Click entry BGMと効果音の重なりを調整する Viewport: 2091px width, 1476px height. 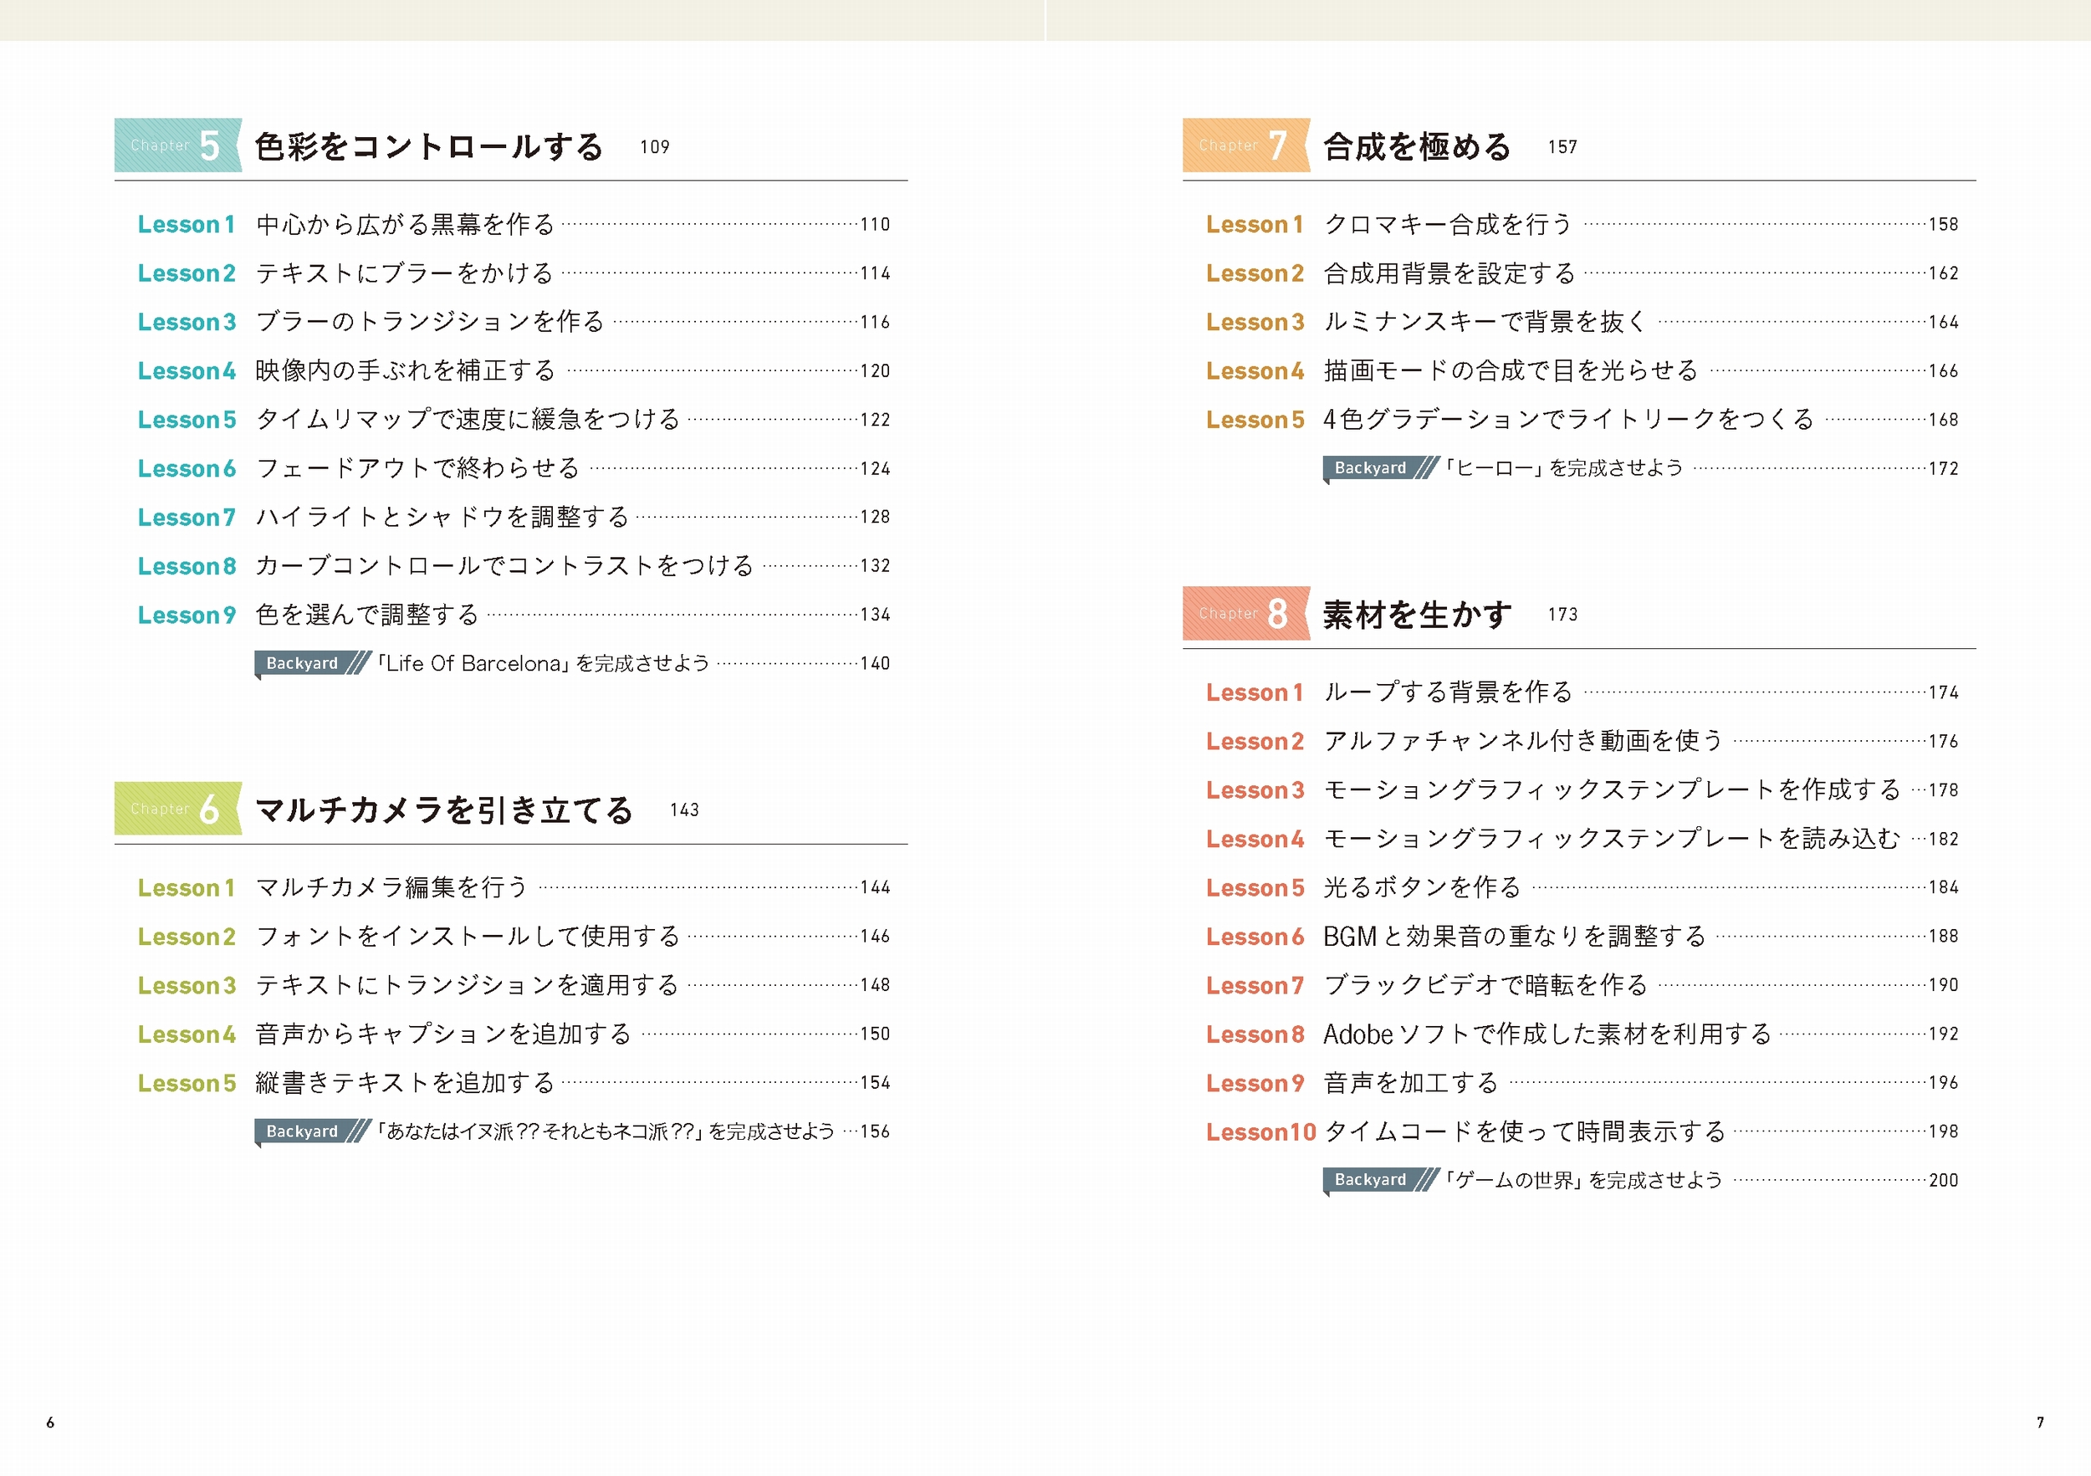tap(1515, 936)
